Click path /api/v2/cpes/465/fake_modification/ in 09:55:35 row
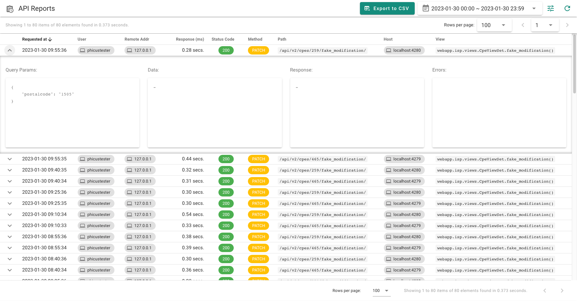 [x=322, y=159]
